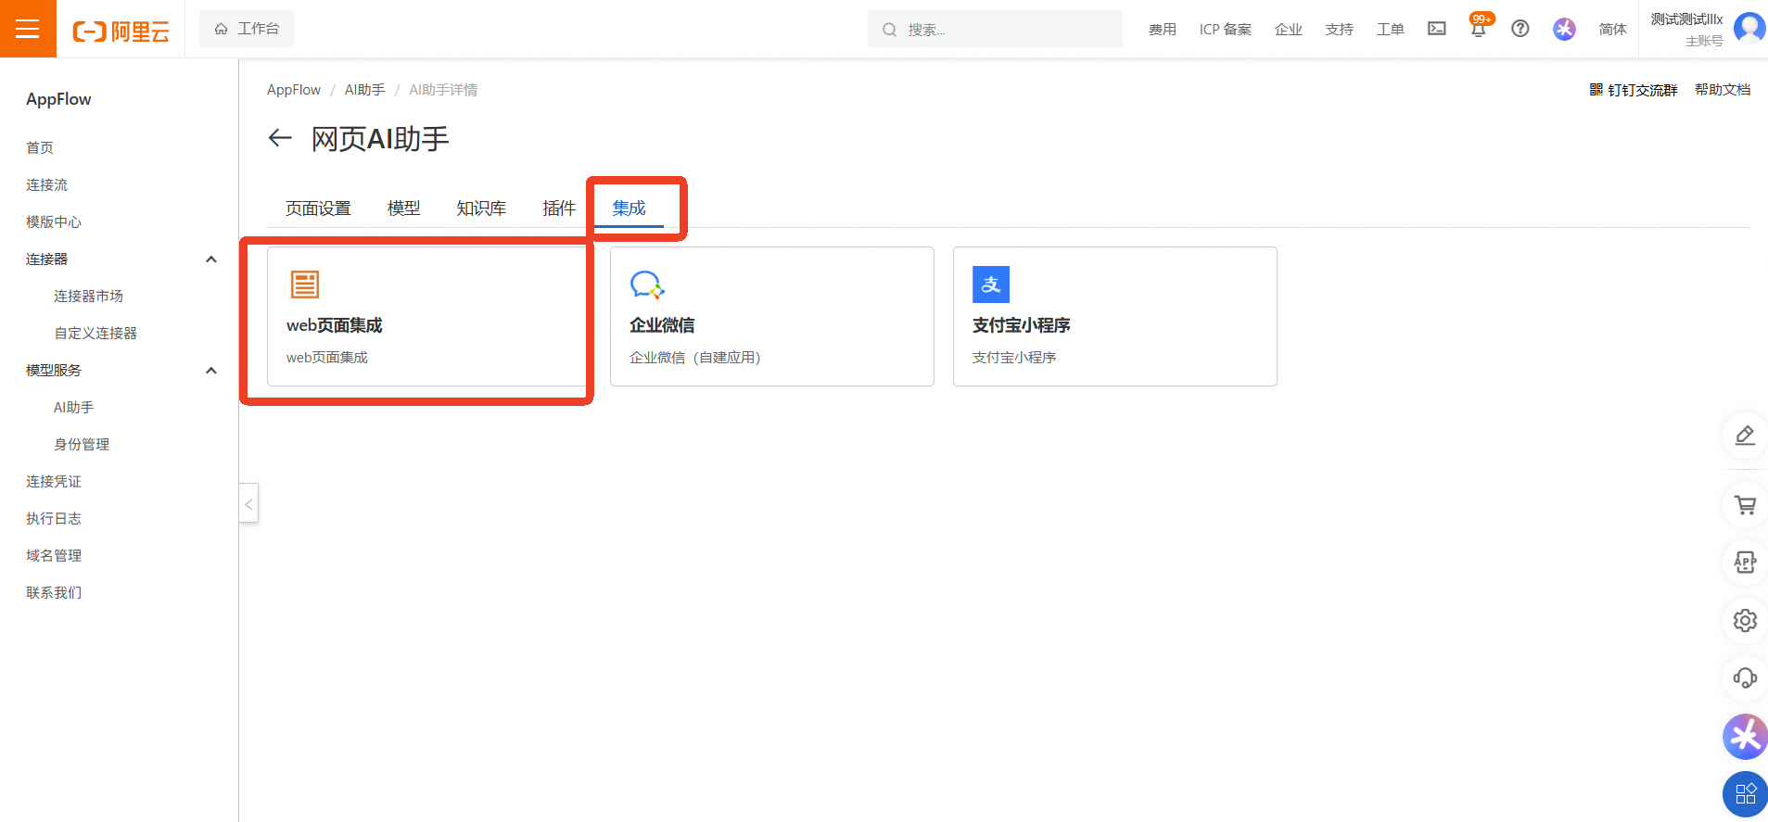1768x822 pixels.
Task: Open the customer service headset icon
Action: coord(1745,678)
